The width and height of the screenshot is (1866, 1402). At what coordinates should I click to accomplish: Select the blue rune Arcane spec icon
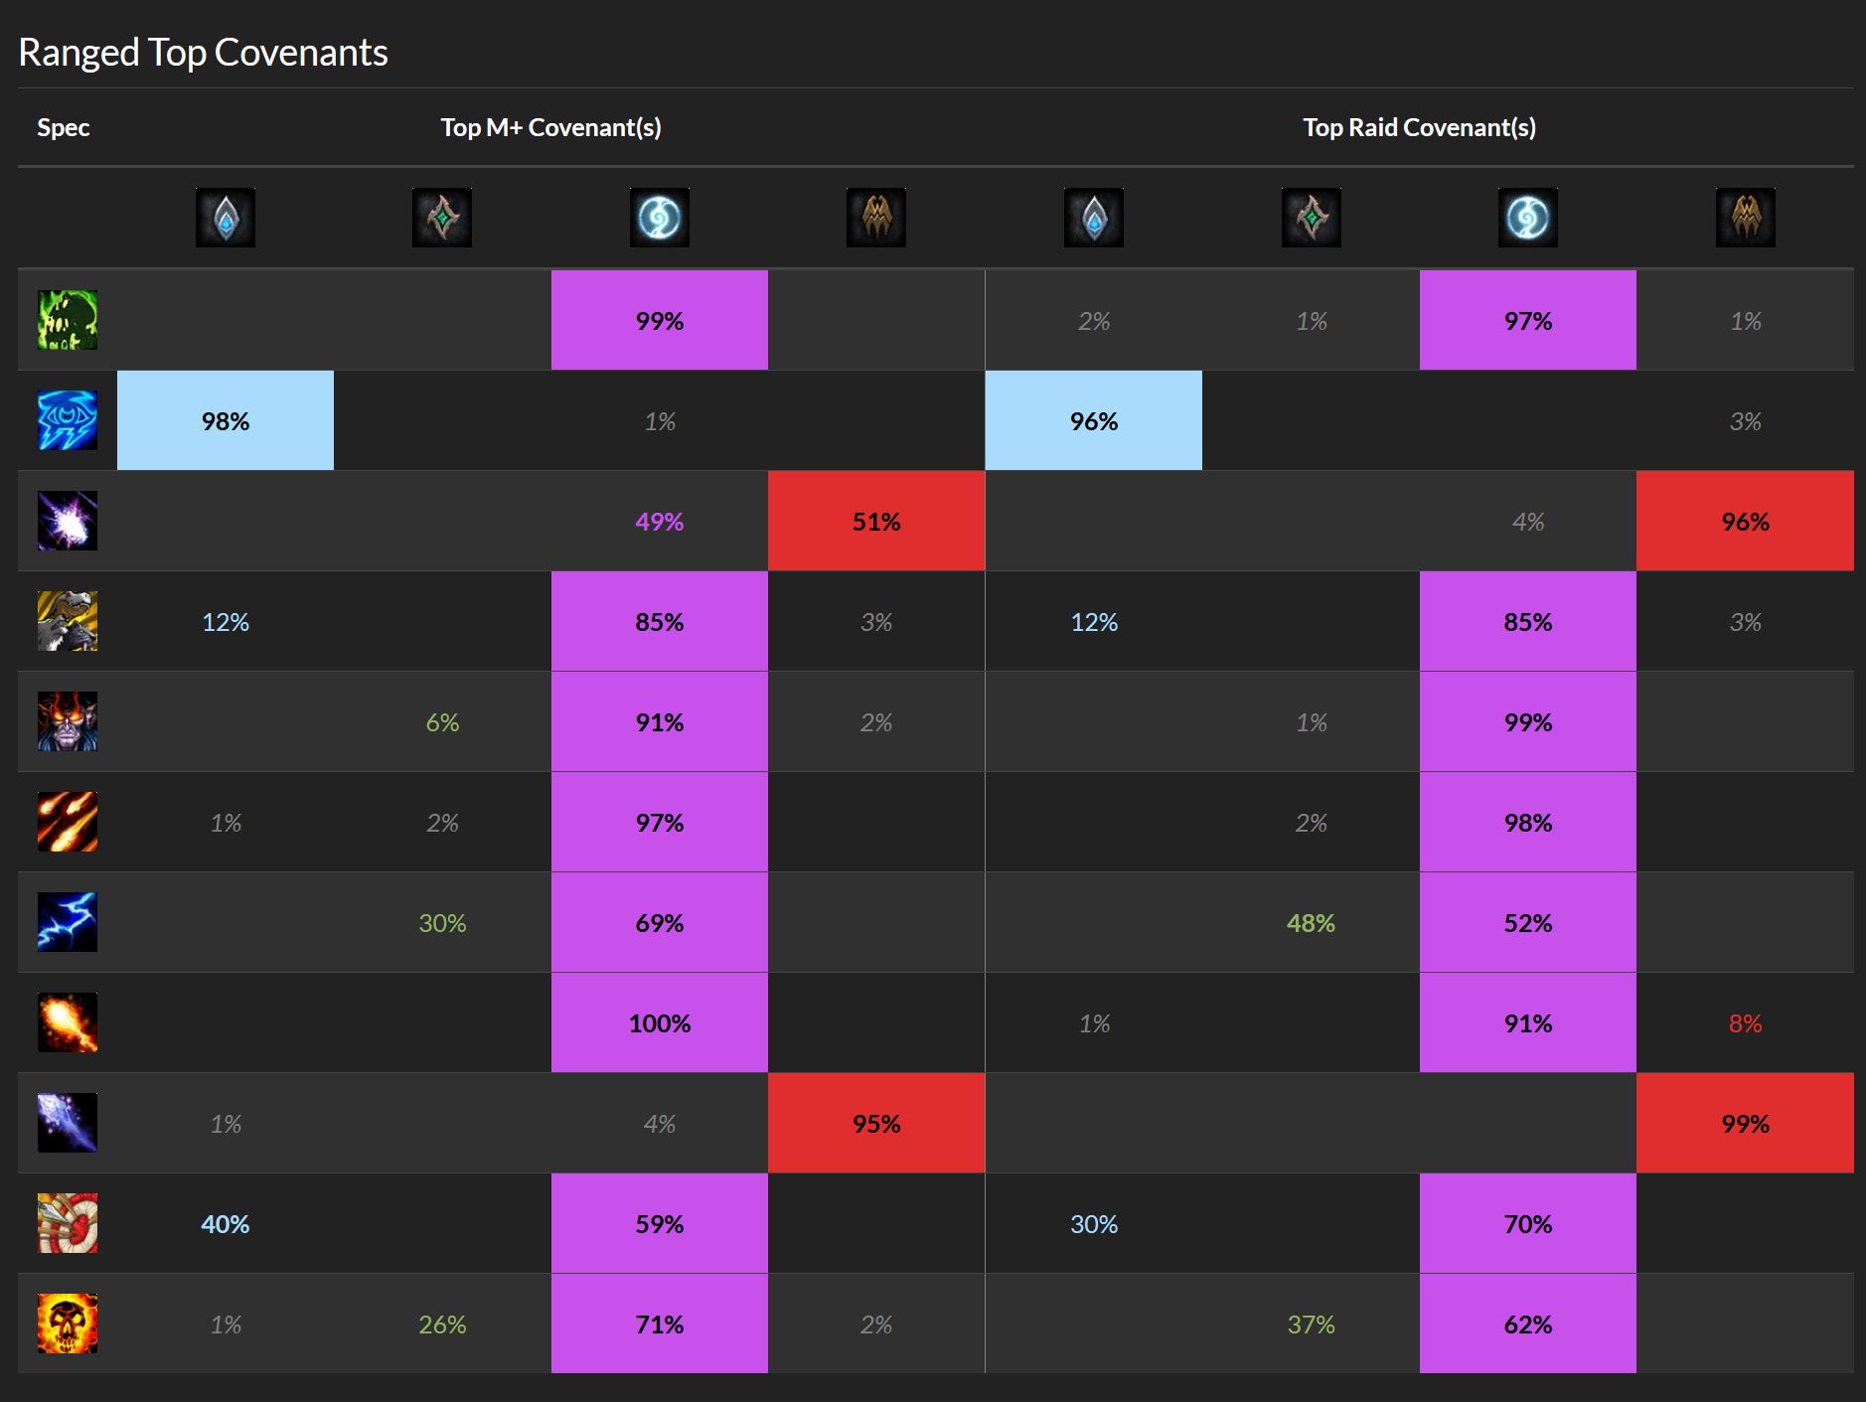tap(68, 420)
